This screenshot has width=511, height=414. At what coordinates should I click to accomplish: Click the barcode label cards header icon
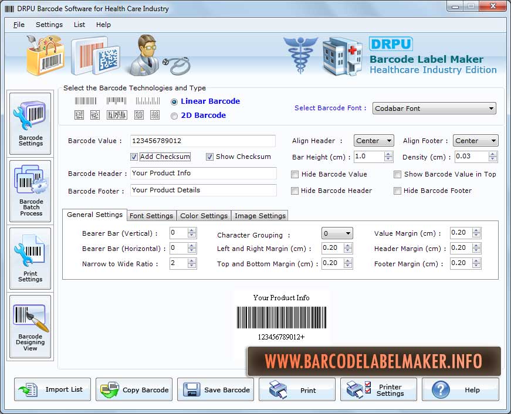click(x=96, y=56)
